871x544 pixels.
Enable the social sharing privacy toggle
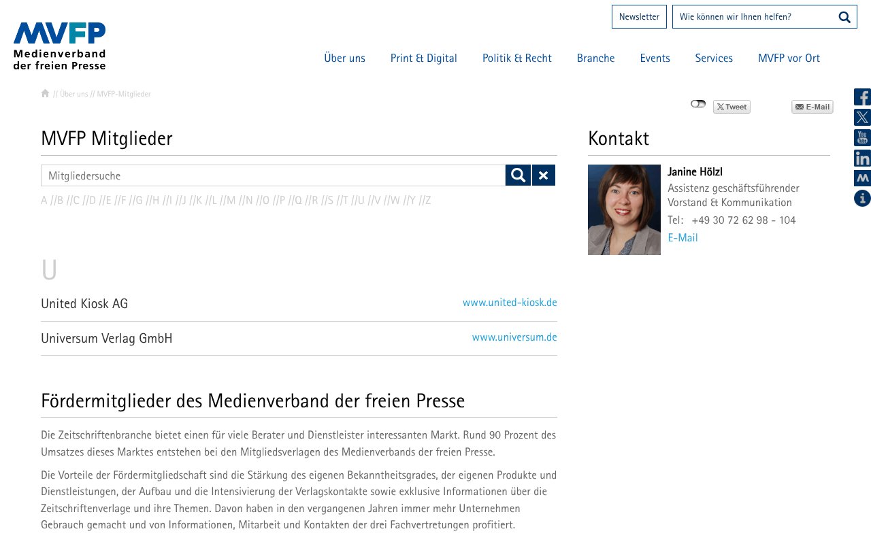pyautogui.click(x=698, y=103)
